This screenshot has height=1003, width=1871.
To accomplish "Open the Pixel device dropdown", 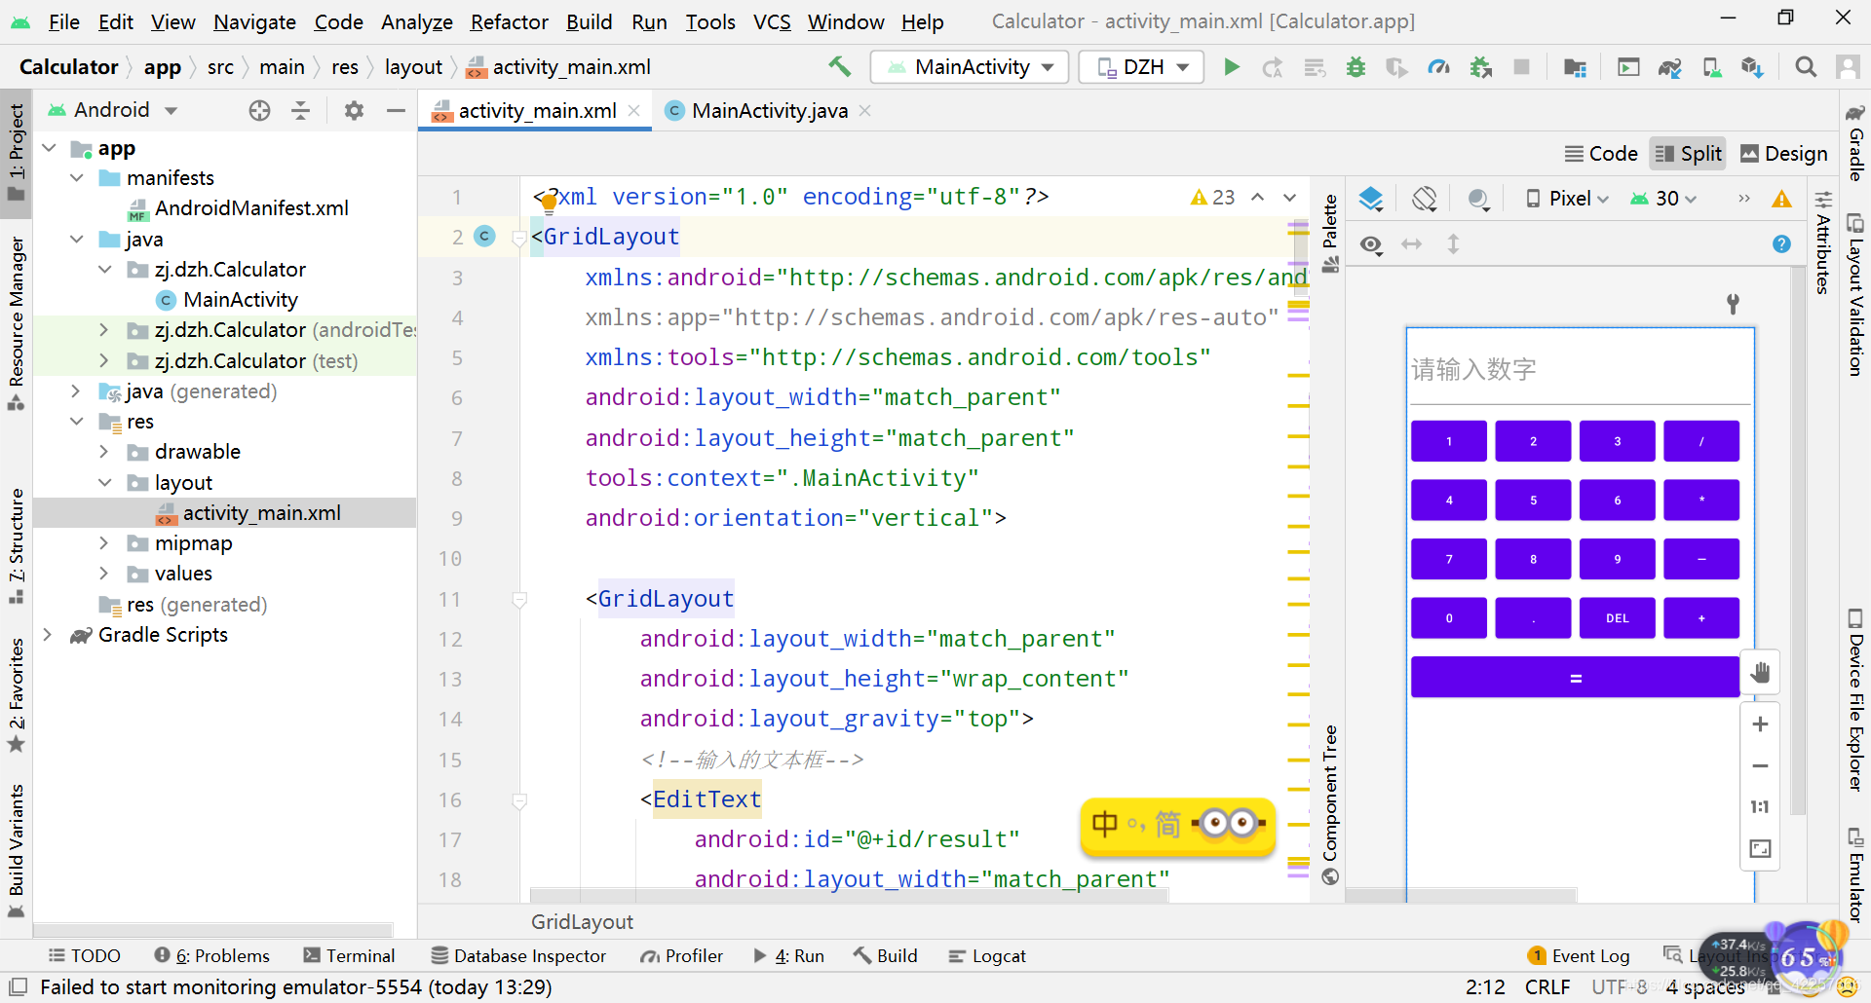I will pos(1567,199).
